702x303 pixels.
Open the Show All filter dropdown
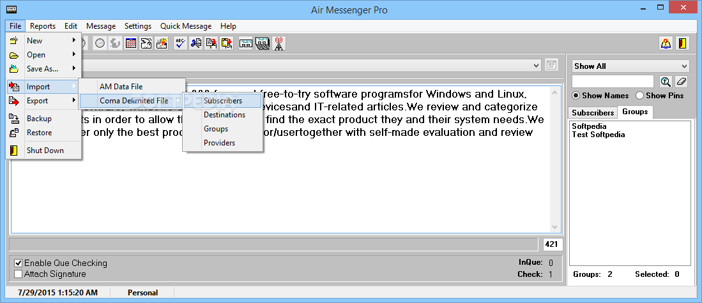tap(630, 66)
